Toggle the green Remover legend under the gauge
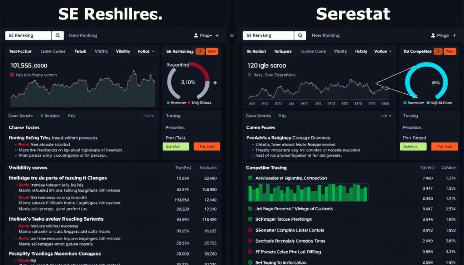 click(169, 102)
